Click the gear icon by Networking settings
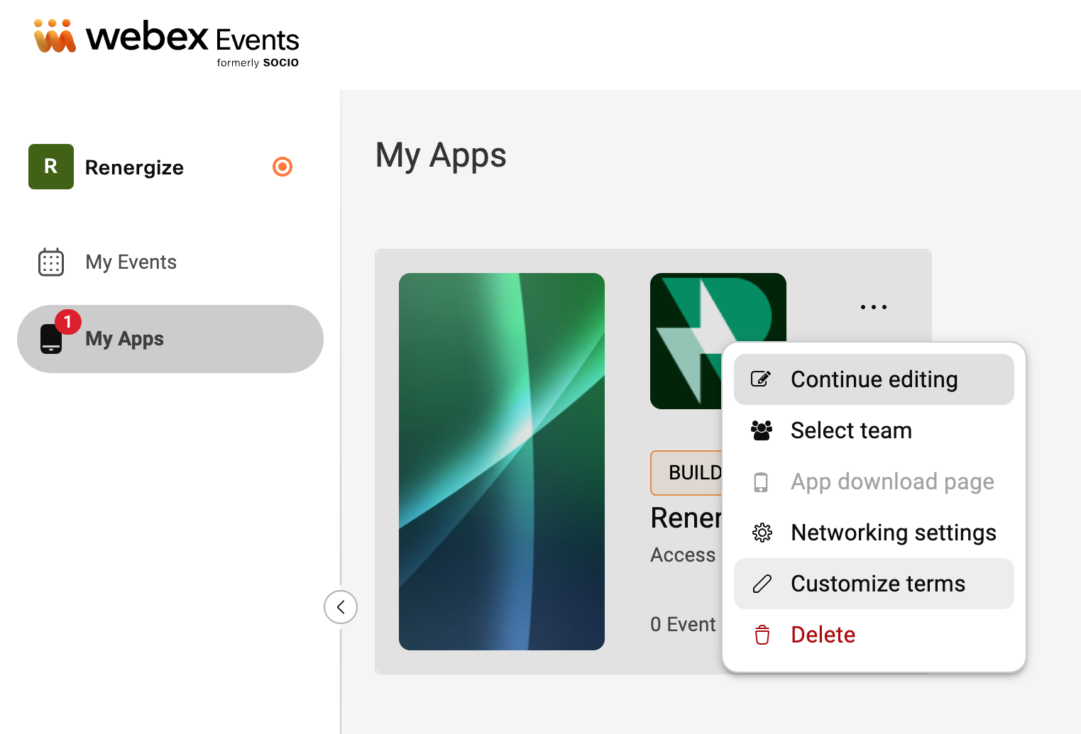Screen dimensions: 1081x734 (x=762, y=533)
